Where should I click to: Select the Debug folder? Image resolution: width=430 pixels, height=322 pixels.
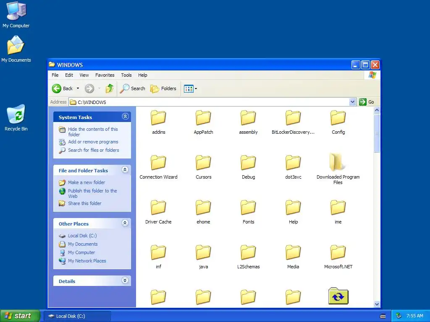(248, 167)
